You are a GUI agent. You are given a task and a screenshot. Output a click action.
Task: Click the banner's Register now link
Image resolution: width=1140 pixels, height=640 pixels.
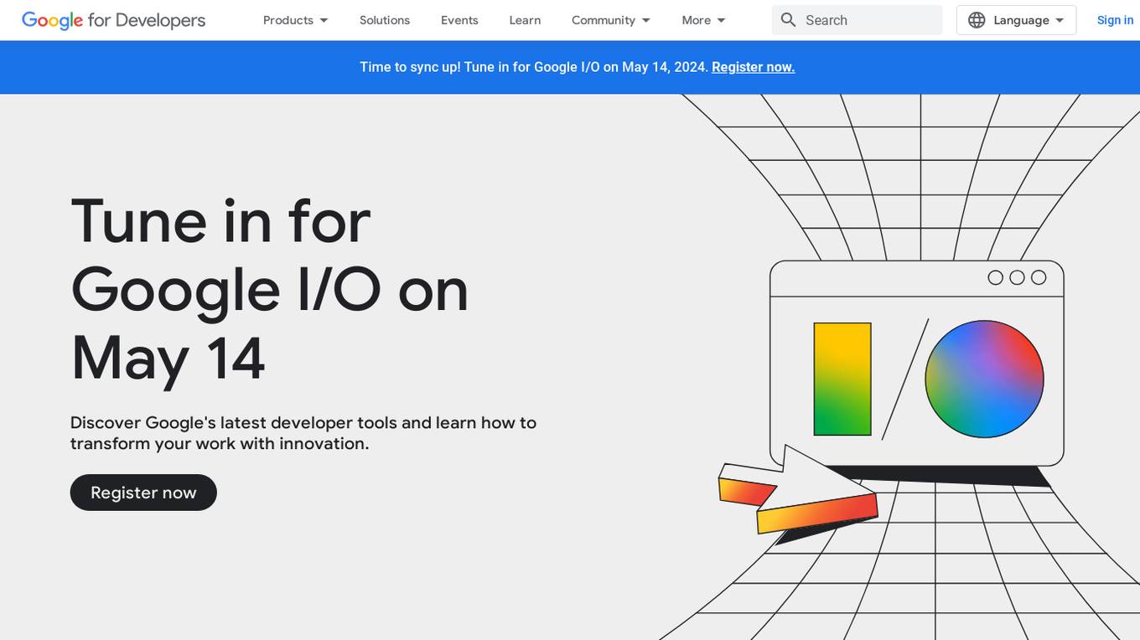(x=753, y=67)
